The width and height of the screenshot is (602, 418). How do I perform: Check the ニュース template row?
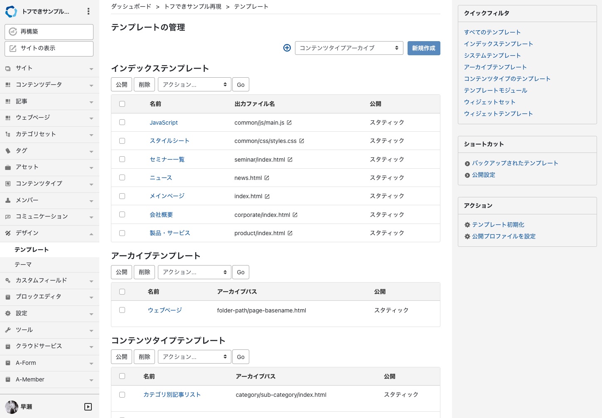122,177
